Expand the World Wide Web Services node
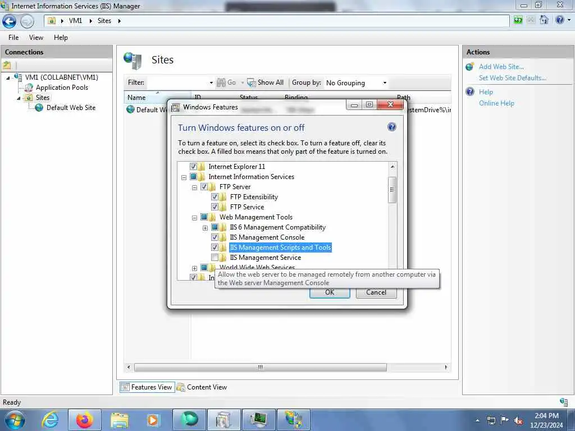Viewport: 575px width, 431px height. 194,268
